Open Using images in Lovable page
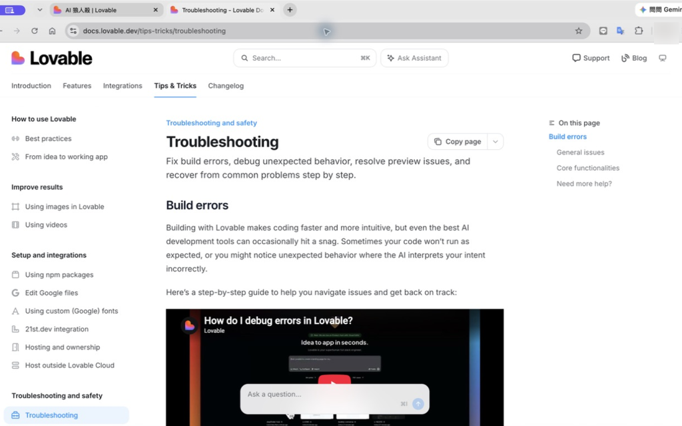This screenshot has width=682, height=426. pyautogui.click(x=65, y=207)
